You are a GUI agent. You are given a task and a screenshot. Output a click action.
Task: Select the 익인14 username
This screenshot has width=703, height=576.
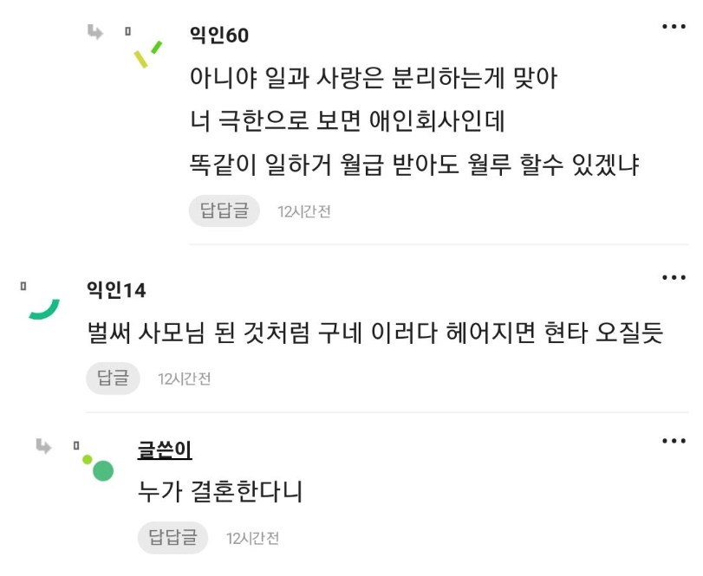click(x=116, y=290)
